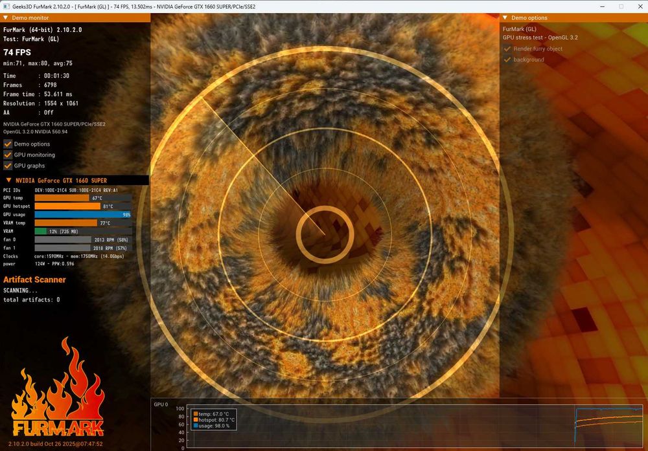Click the VRAM 12% (735 MB) bar

click(83, 231)
